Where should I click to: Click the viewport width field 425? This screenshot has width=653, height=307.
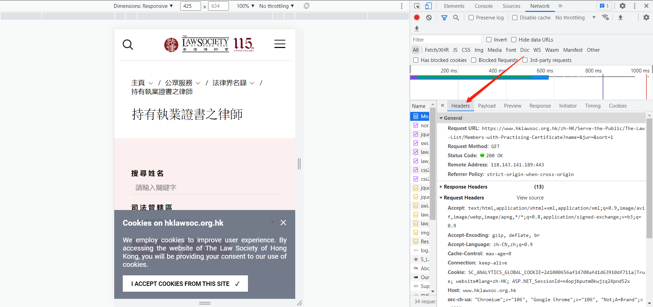coord(190,6)
